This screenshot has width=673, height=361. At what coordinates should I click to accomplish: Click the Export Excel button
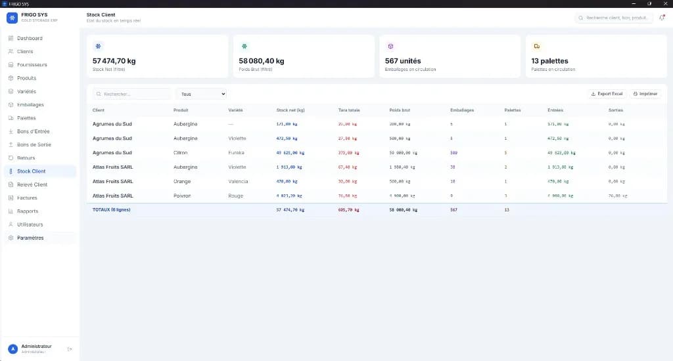[x=607, y=93]
